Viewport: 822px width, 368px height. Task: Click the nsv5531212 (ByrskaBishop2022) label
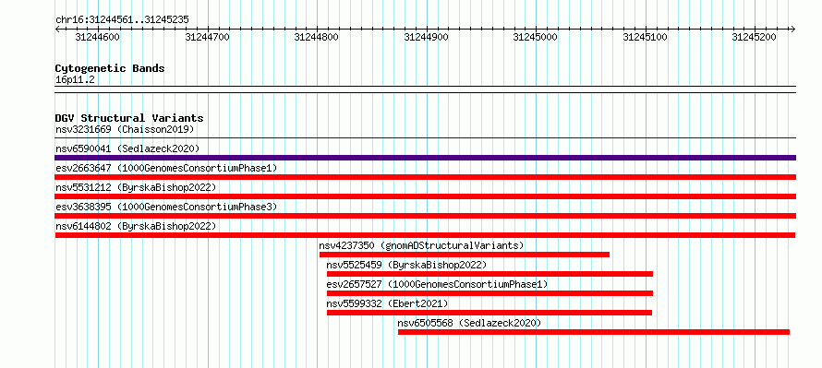point(136,187)
